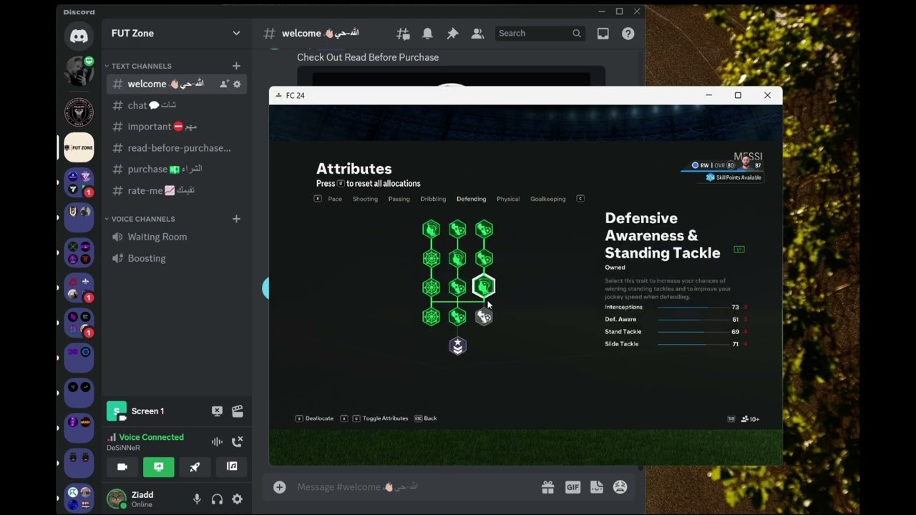This screenshot has height=515, width=916.
Task: Click the white-highlighted skill tree node
Action: [484, 287]
